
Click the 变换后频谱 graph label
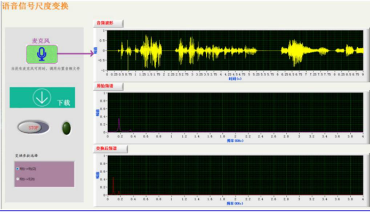pyautogui.click(x=110, y=149)
